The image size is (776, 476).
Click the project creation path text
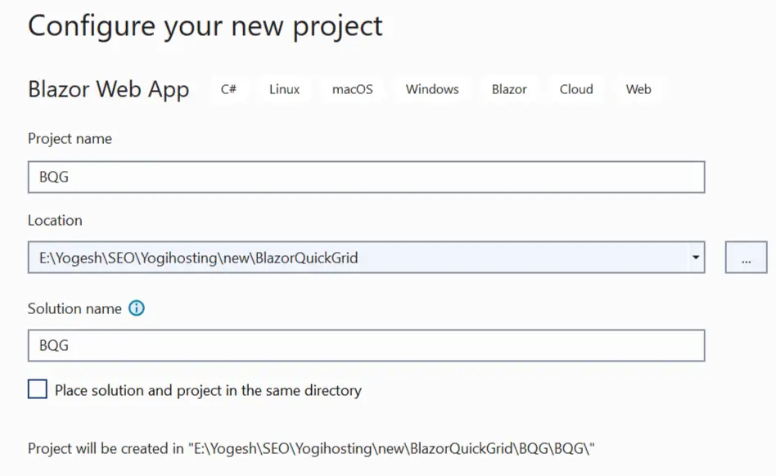(311, 449)
